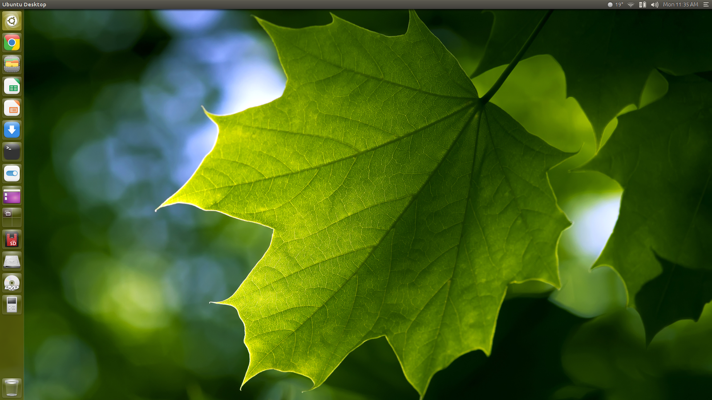The image size is (712, 400).
Task: Open the purple window app icon
Action: [x=12, y=196]
